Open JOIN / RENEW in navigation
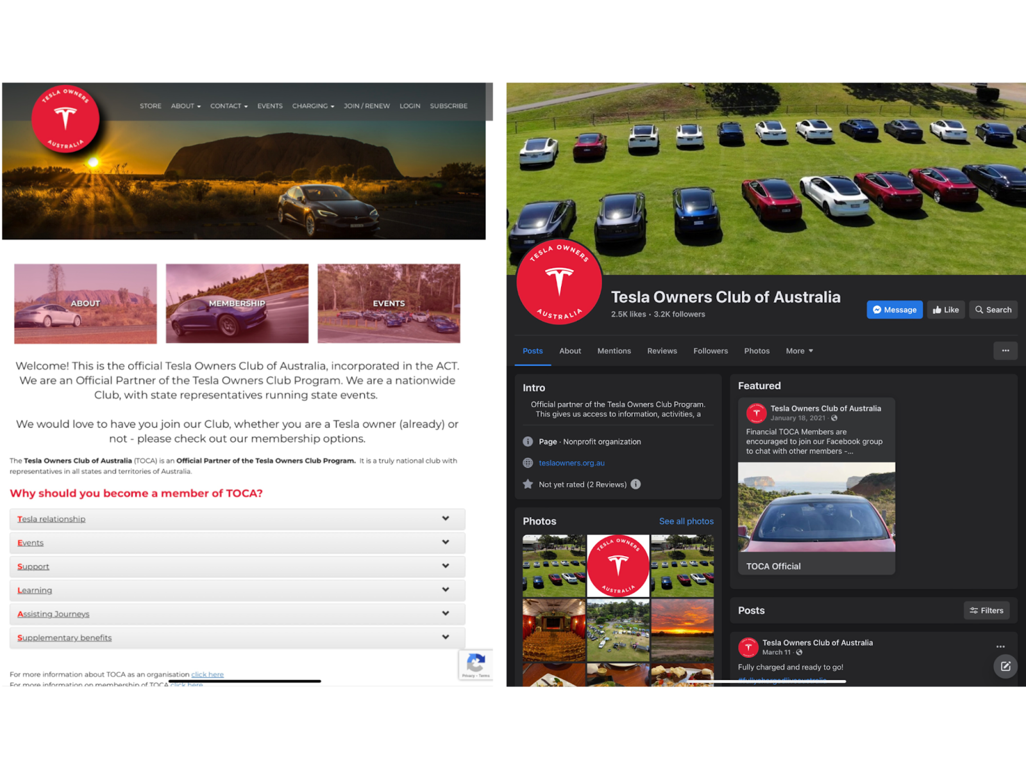The image size is (1026, 769). click(x=367, y=106)
